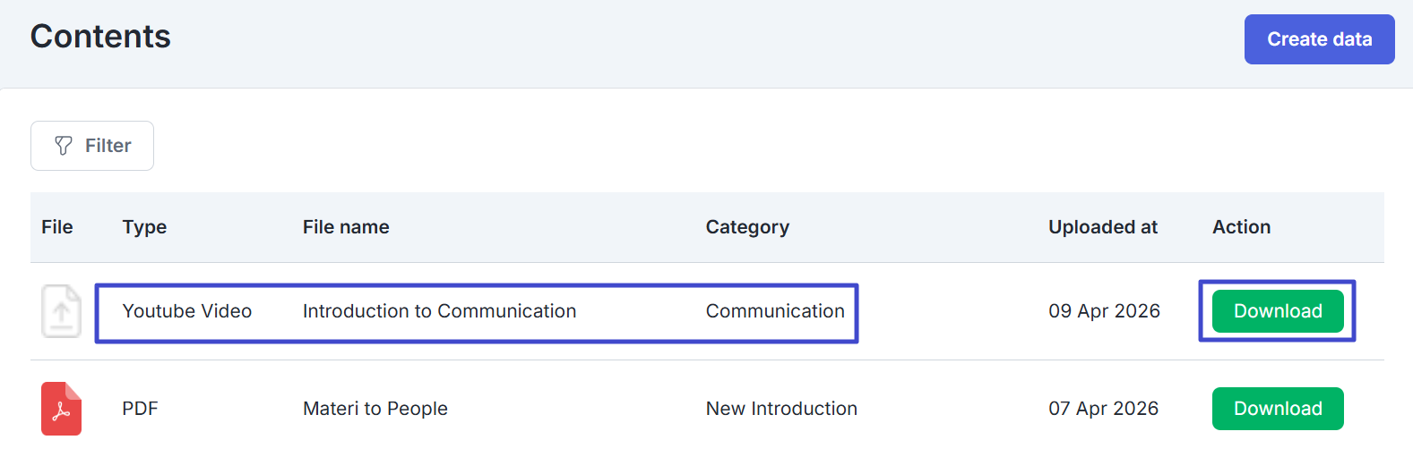Click the upload file icon for Youtube Video
This screenshot has height=457, width=1413.
[61, 311]
